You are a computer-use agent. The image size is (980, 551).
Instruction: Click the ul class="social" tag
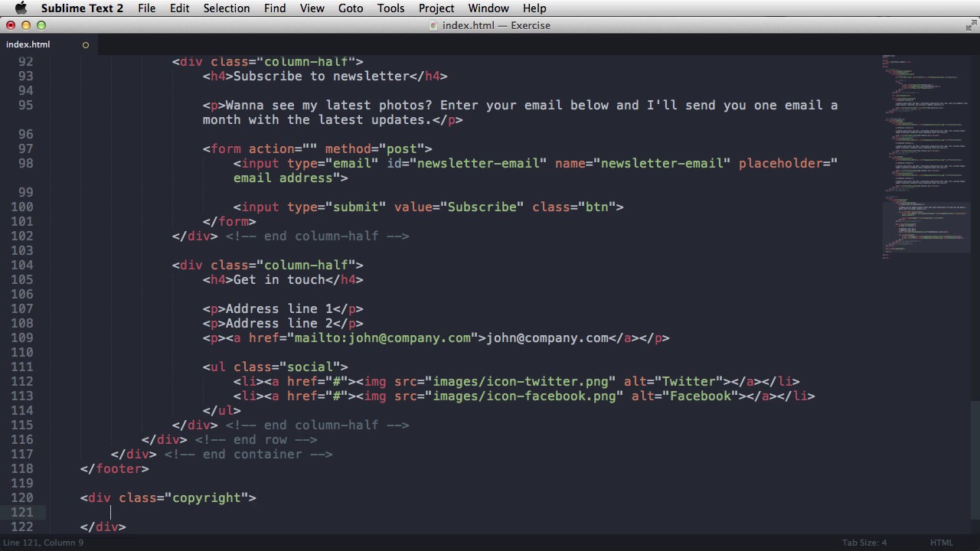point(276,367)
